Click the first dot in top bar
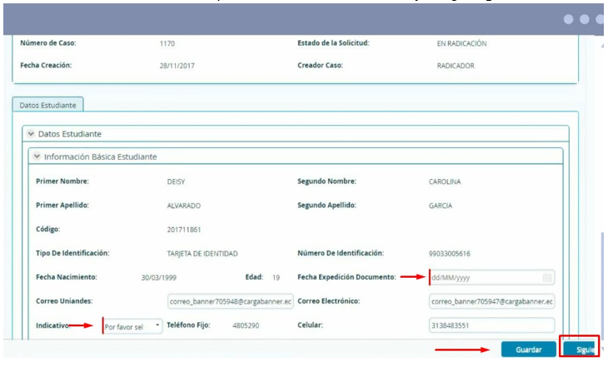Image resolution: width=613 pixels, height=372 pixels. pos(569,19)
